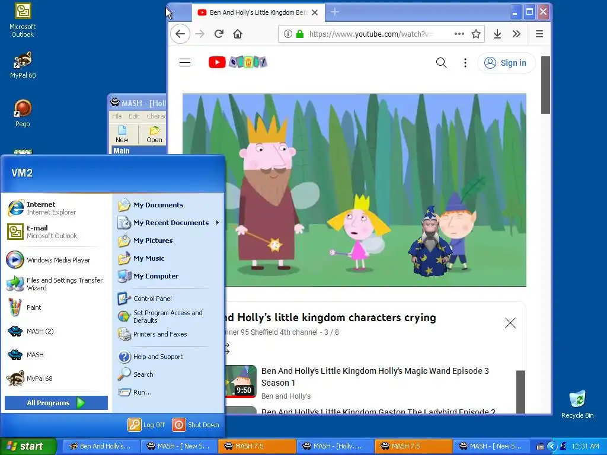The width and height of the screenshot is (607, 455).
Task: Launch E-mail Microsoft Outlook from Start menu
Action: tap(56, 232)
